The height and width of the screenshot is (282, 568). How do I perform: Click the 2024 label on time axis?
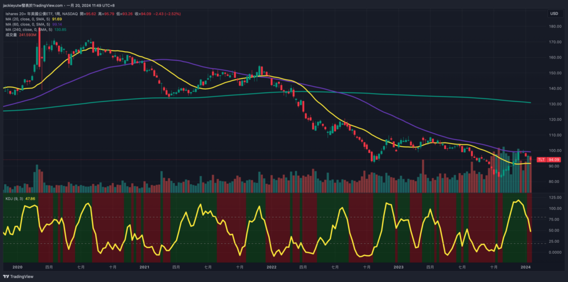[x=525, y=267]
